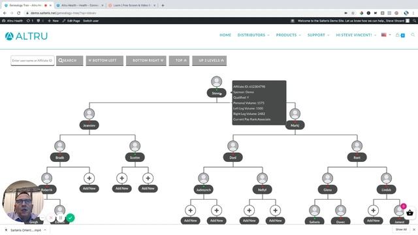
Task: Click the Top button
Action: click(179, 61)
